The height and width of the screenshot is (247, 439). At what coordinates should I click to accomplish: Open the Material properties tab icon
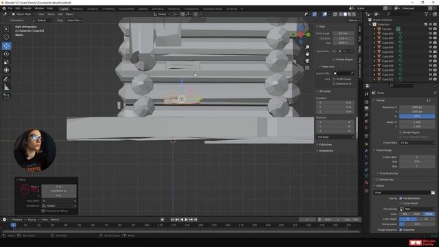pyautogui.click(x=366, y=183)
